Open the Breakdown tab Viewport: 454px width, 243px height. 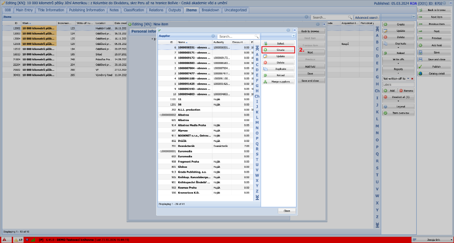211,10
